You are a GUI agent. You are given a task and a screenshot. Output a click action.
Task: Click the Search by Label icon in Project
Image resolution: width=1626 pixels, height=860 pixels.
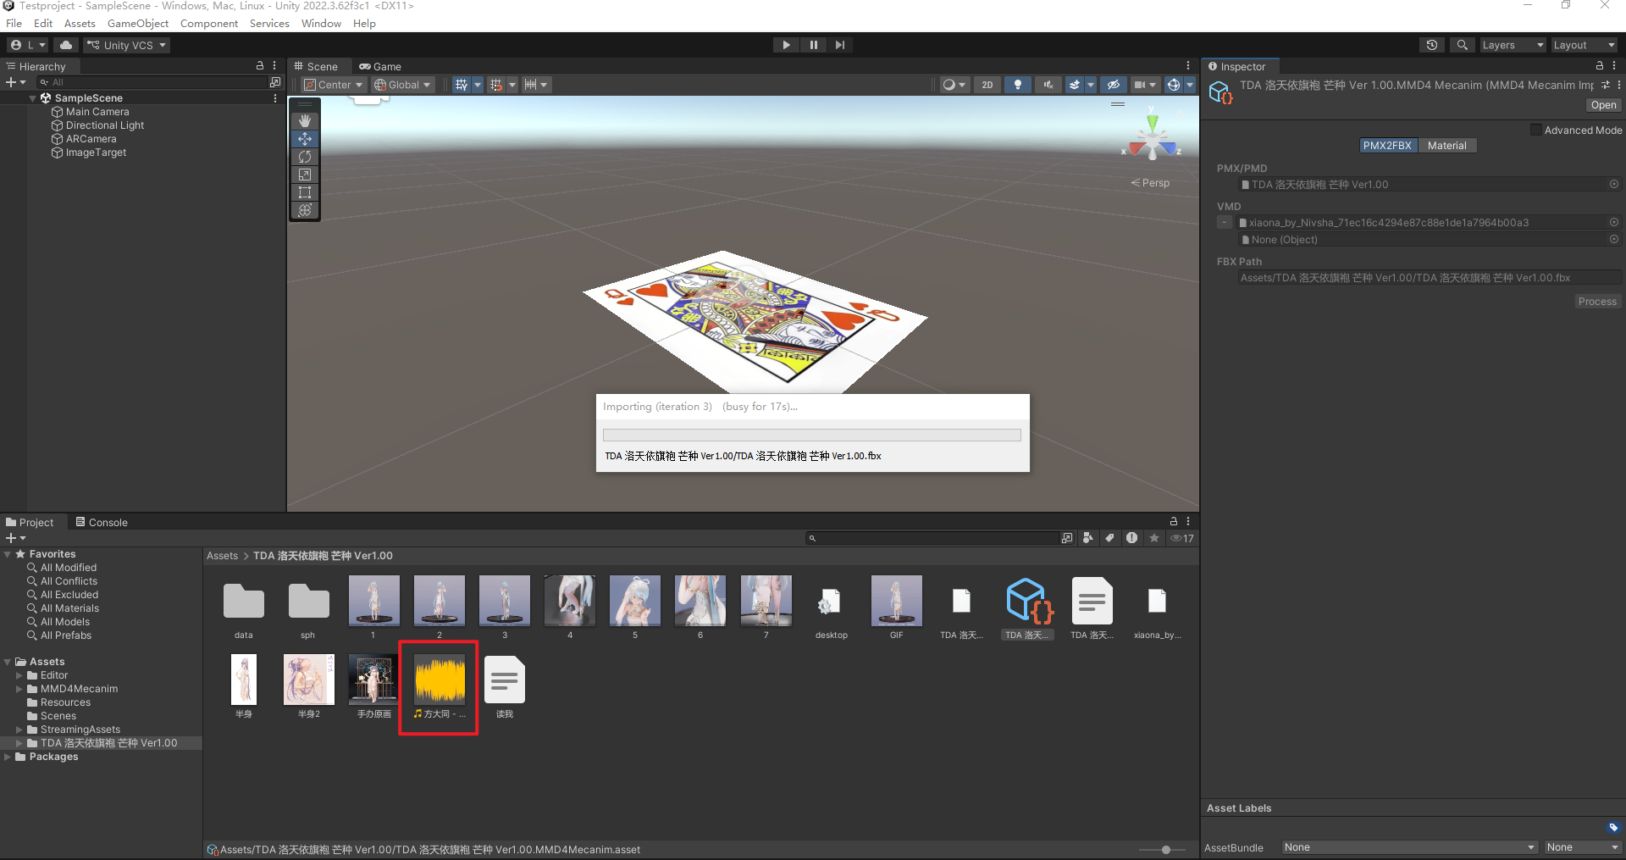click(x=1109, y=538)
